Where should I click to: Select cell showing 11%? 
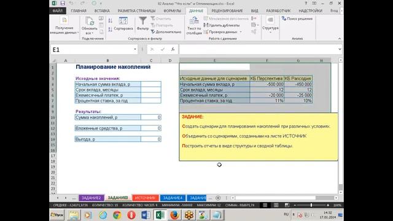pos(267,101)
